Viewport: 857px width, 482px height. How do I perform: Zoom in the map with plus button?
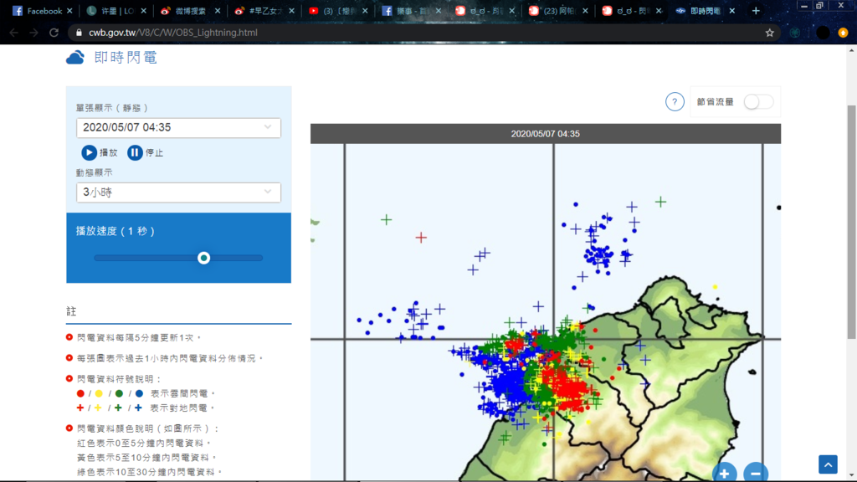[724, 473]
